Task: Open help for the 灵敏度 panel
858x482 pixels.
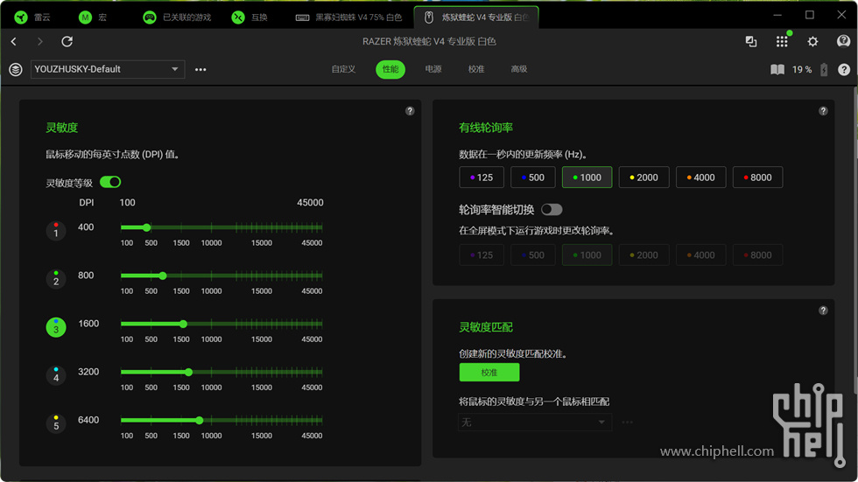Action: coord(410,111)
